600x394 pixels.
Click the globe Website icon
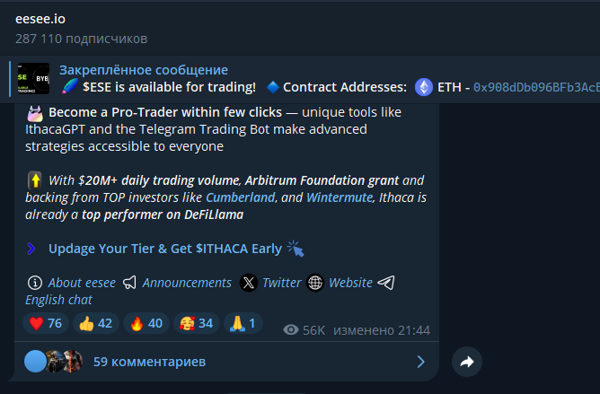[x=315, y=283]
